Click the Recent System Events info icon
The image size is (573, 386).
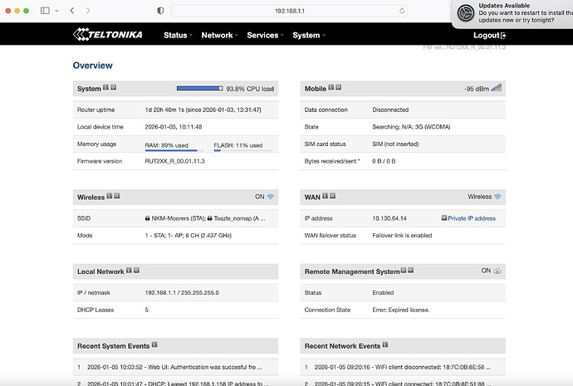154,345
